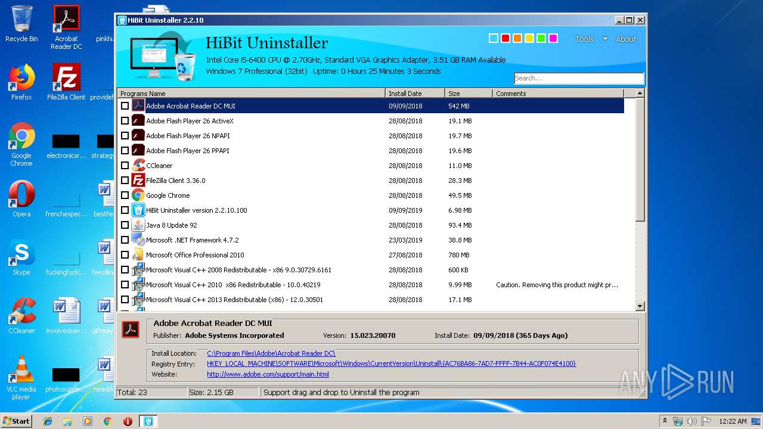This screenshot has height=429, width=763.
Task: Select HiBit Uninstaller version 2.2.10.100 row
Action: coord(371,210)
